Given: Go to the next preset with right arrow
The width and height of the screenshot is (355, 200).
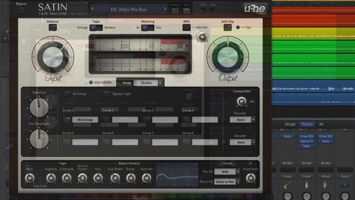Looking at the screenshot, I should [x=165, y=9].
